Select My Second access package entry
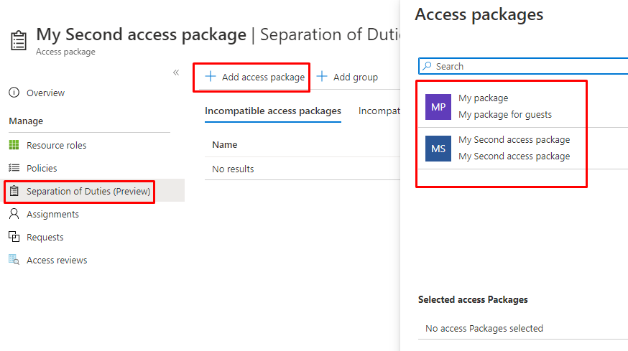Viewport: 628px width, 351px height. [x=514, y=148]
